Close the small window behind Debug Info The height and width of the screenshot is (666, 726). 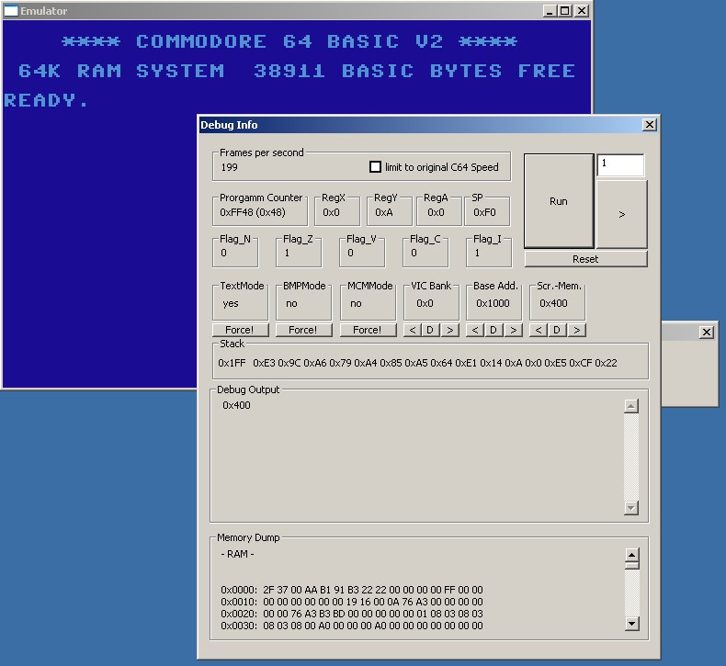706,332
